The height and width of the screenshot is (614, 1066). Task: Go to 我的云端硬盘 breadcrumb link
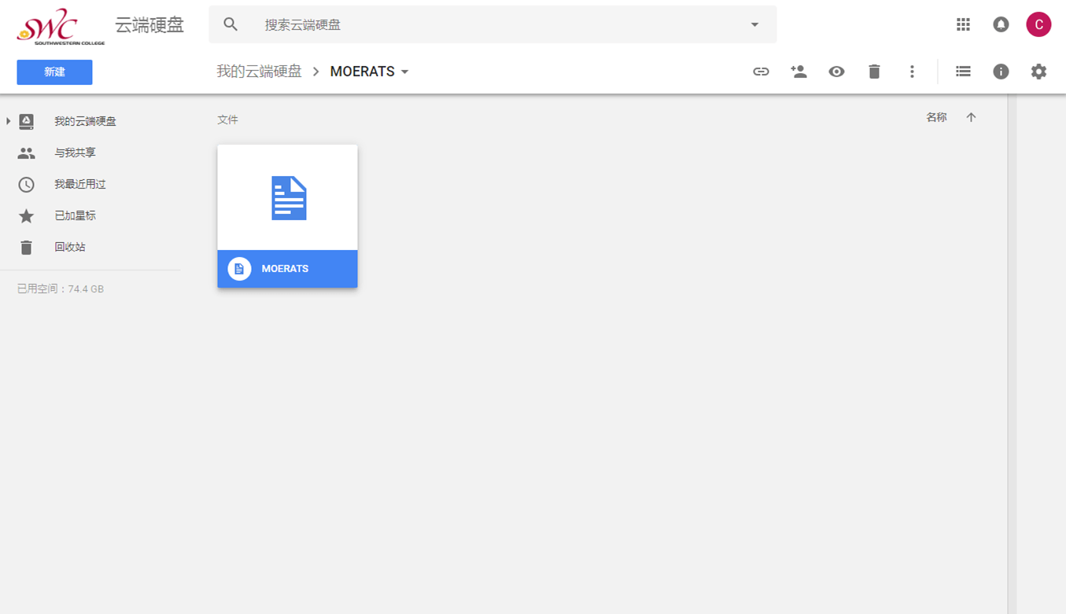coord(259,72)
